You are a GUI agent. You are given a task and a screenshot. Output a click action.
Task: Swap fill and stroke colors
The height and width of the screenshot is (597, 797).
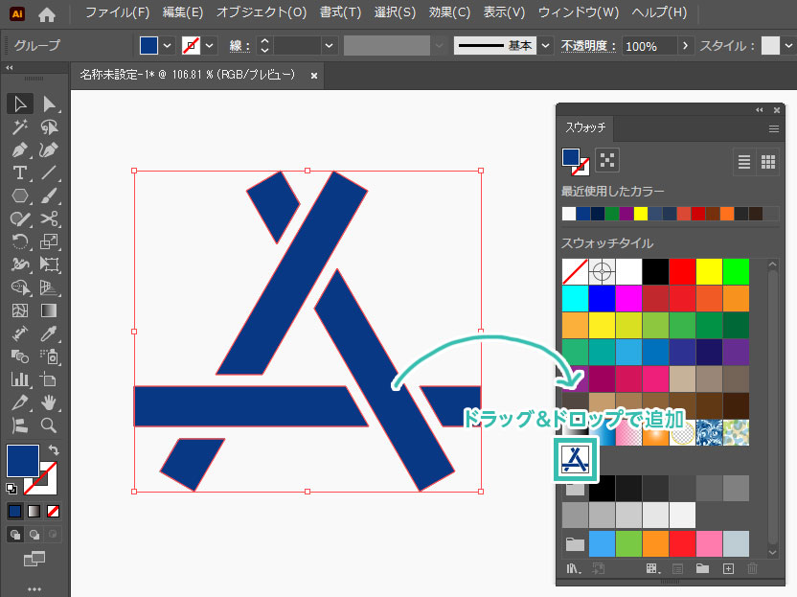pyautogui.click(x=54, y=450)
